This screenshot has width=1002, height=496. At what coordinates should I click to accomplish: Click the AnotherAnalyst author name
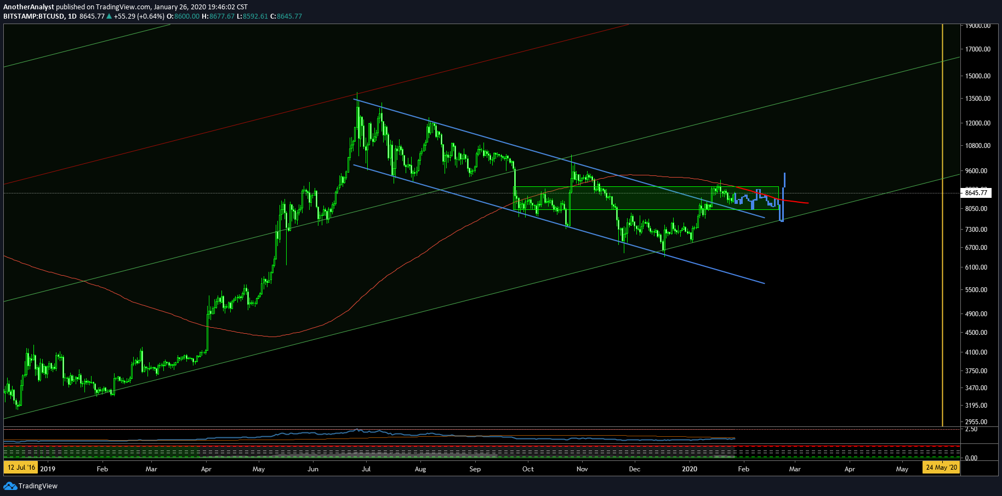(29, 7)
